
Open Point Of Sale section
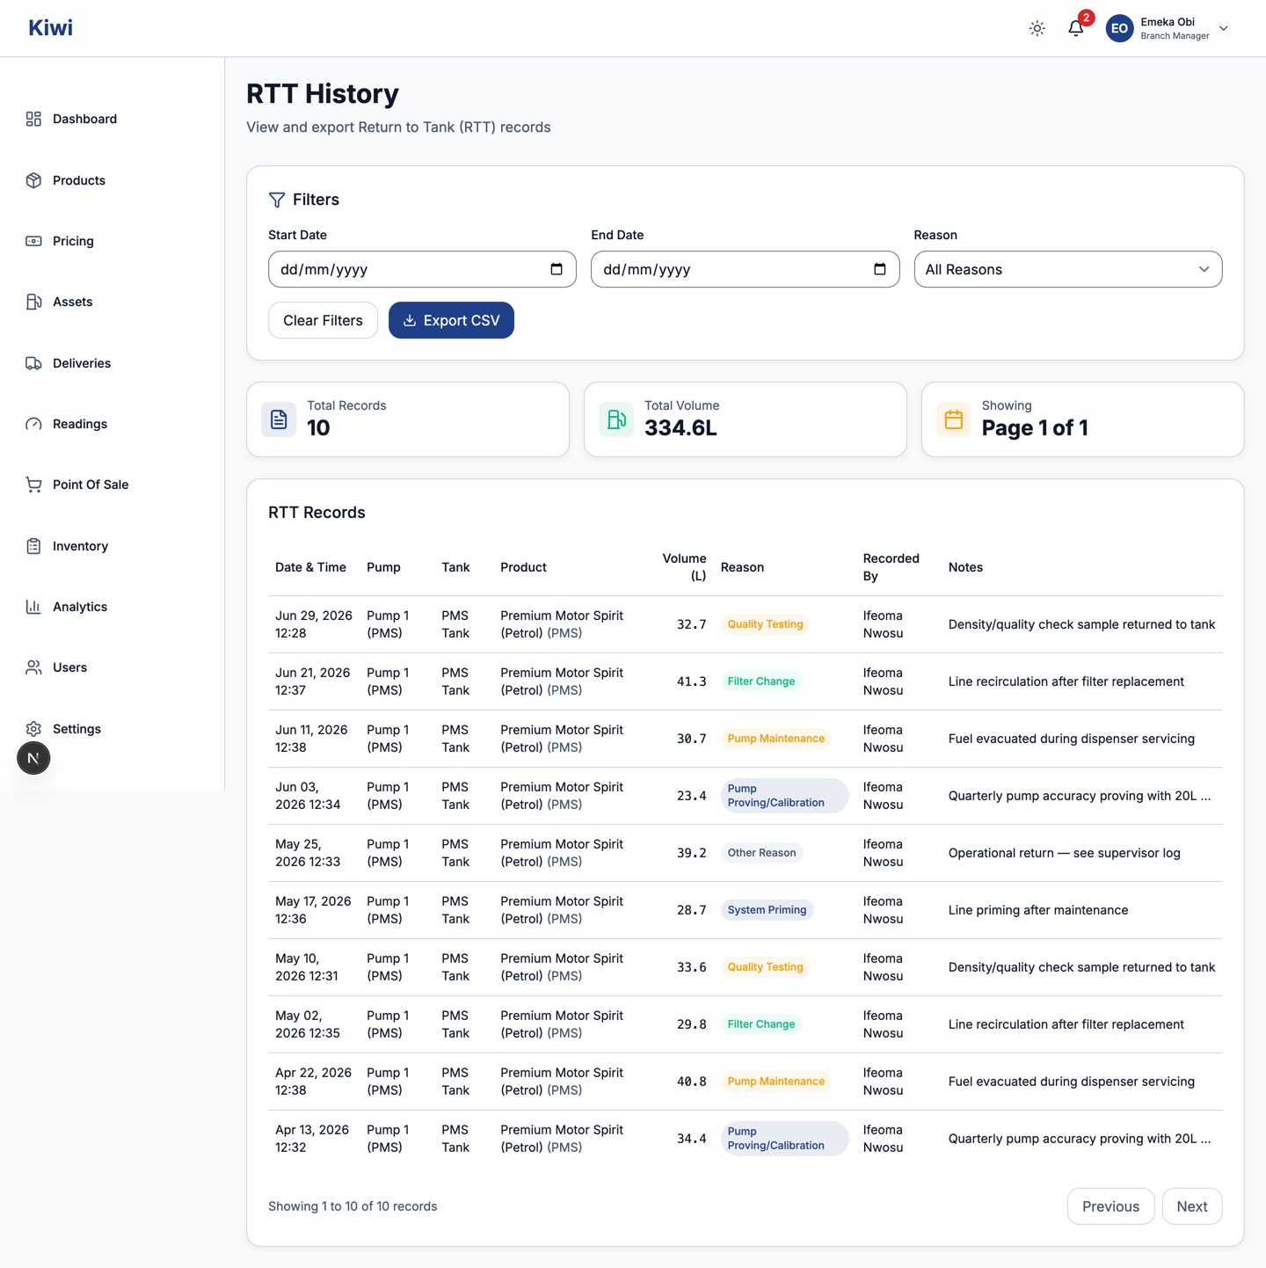click(x=91, y=485)
